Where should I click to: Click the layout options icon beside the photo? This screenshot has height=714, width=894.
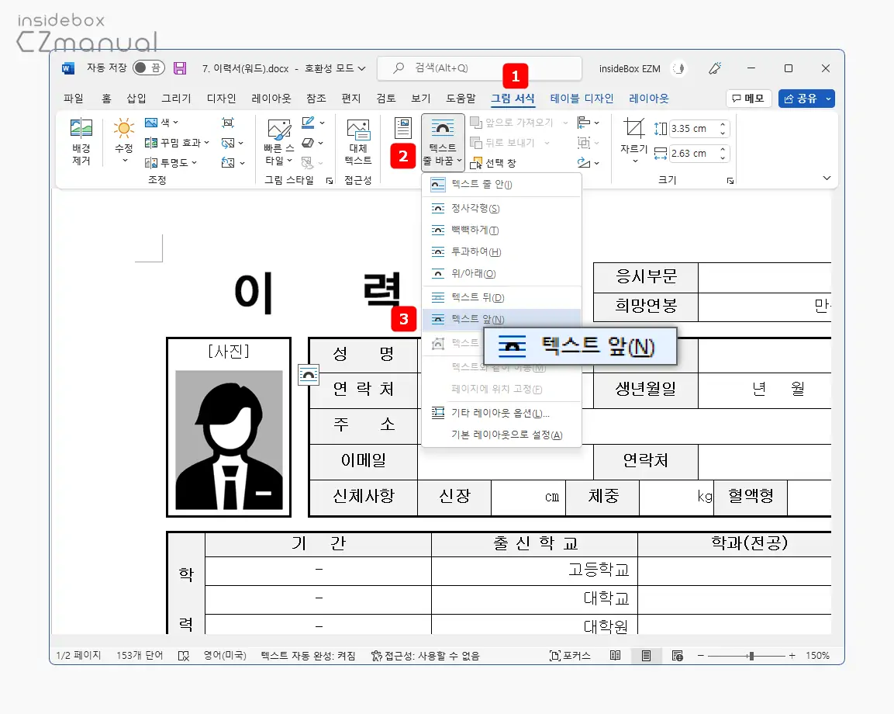[309, 374]
